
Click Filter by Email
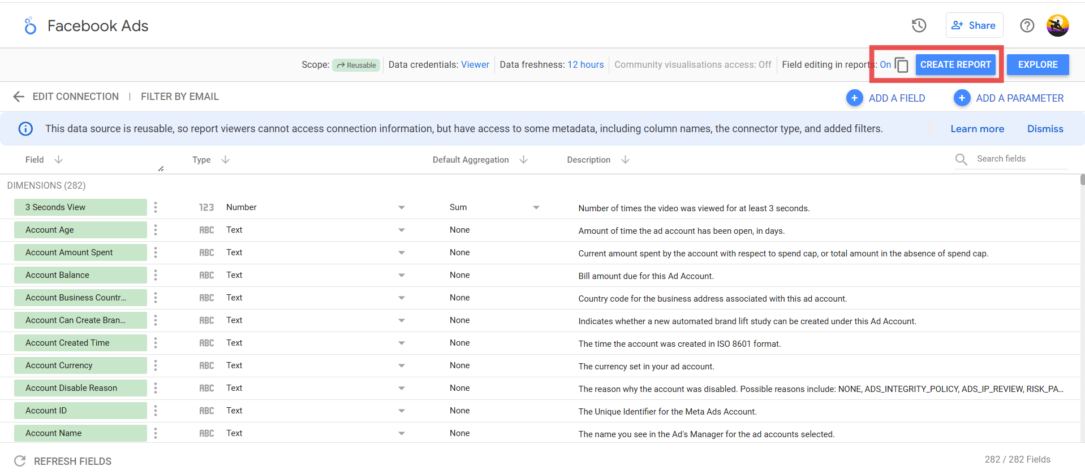[x=180, y=97]
